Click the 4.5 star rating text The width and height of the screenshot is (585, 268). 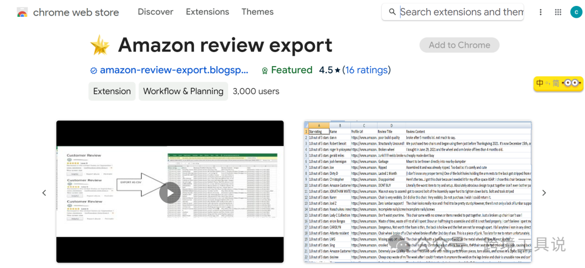[x=329, y=70]
